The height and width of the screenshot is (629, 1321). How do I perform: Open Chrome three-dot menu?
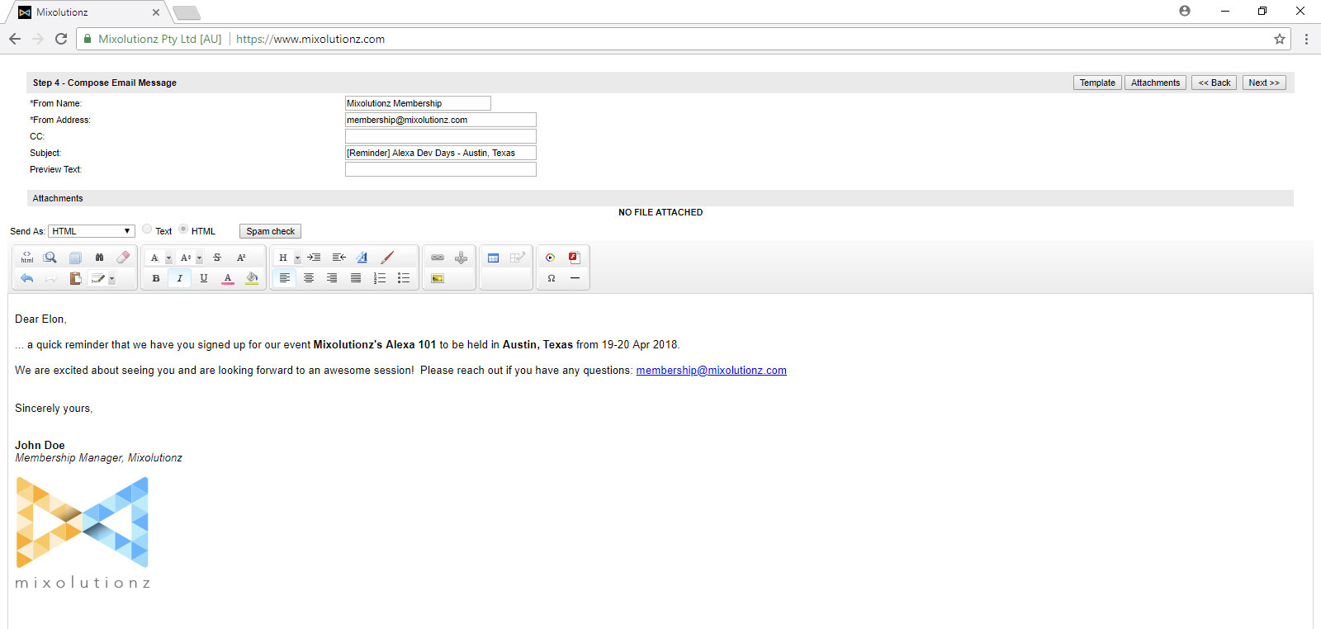pos(1306,39)
